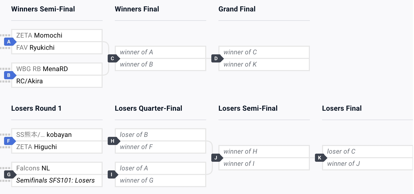Click the match F badge icon
The image size is (414, 194).
(9, 141)
